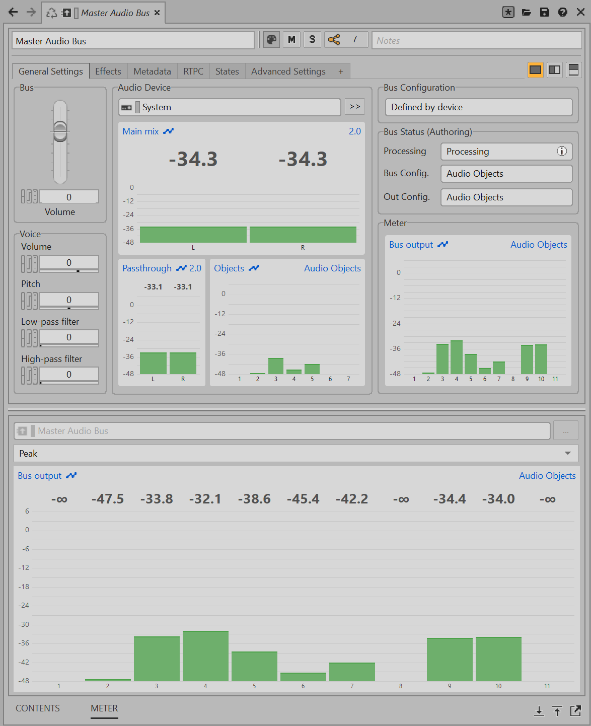591x726 pixels.
Task: Click the Bus volume slider handle
Action: (60, 131)
